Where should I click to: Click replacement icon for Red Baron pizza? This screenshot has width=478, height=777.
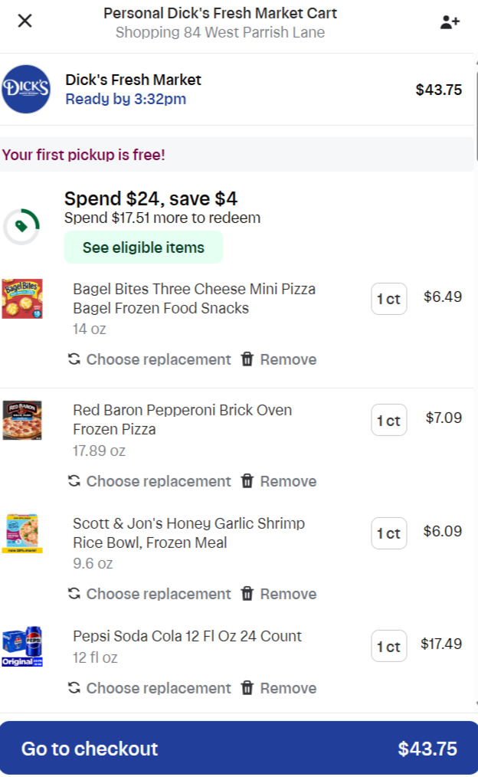(x=74, y=481)
